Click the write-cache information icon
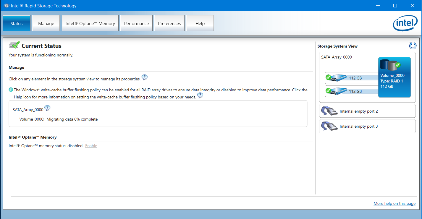The image size is (422, 219). [x=11, y=90]
